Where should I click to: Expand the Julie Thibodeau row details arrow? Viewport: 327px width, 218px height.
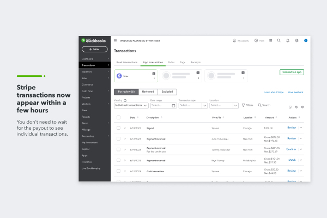point(125,139)
